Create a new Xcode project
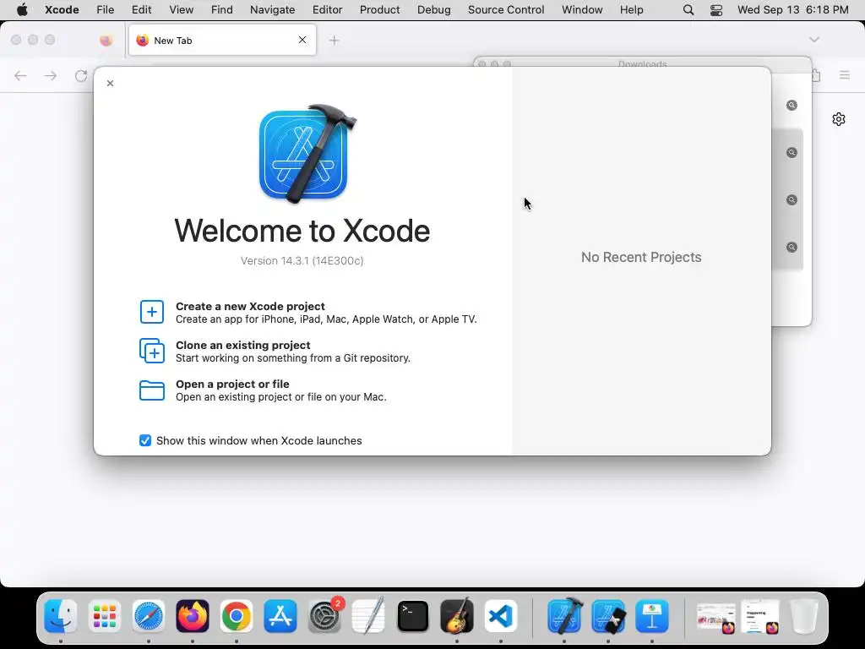 (x=307, y=313)
